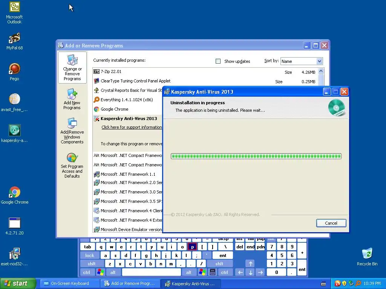This screenshot has height=289, width=386.
Task: Click the ent key on keyboard main area
Action: coord(223,256)
